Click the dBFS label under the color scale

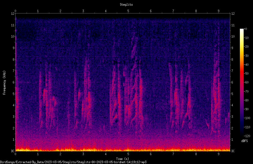click(x=244, y=141)
